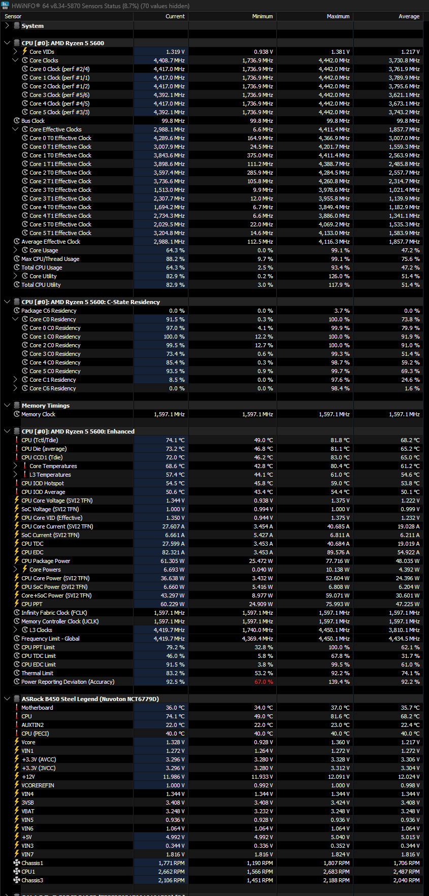Viewport: 429px width, 896px height.
Task: Collapse the ASRock B450 Steel Legend group
Action: click(x=7, y=699)
